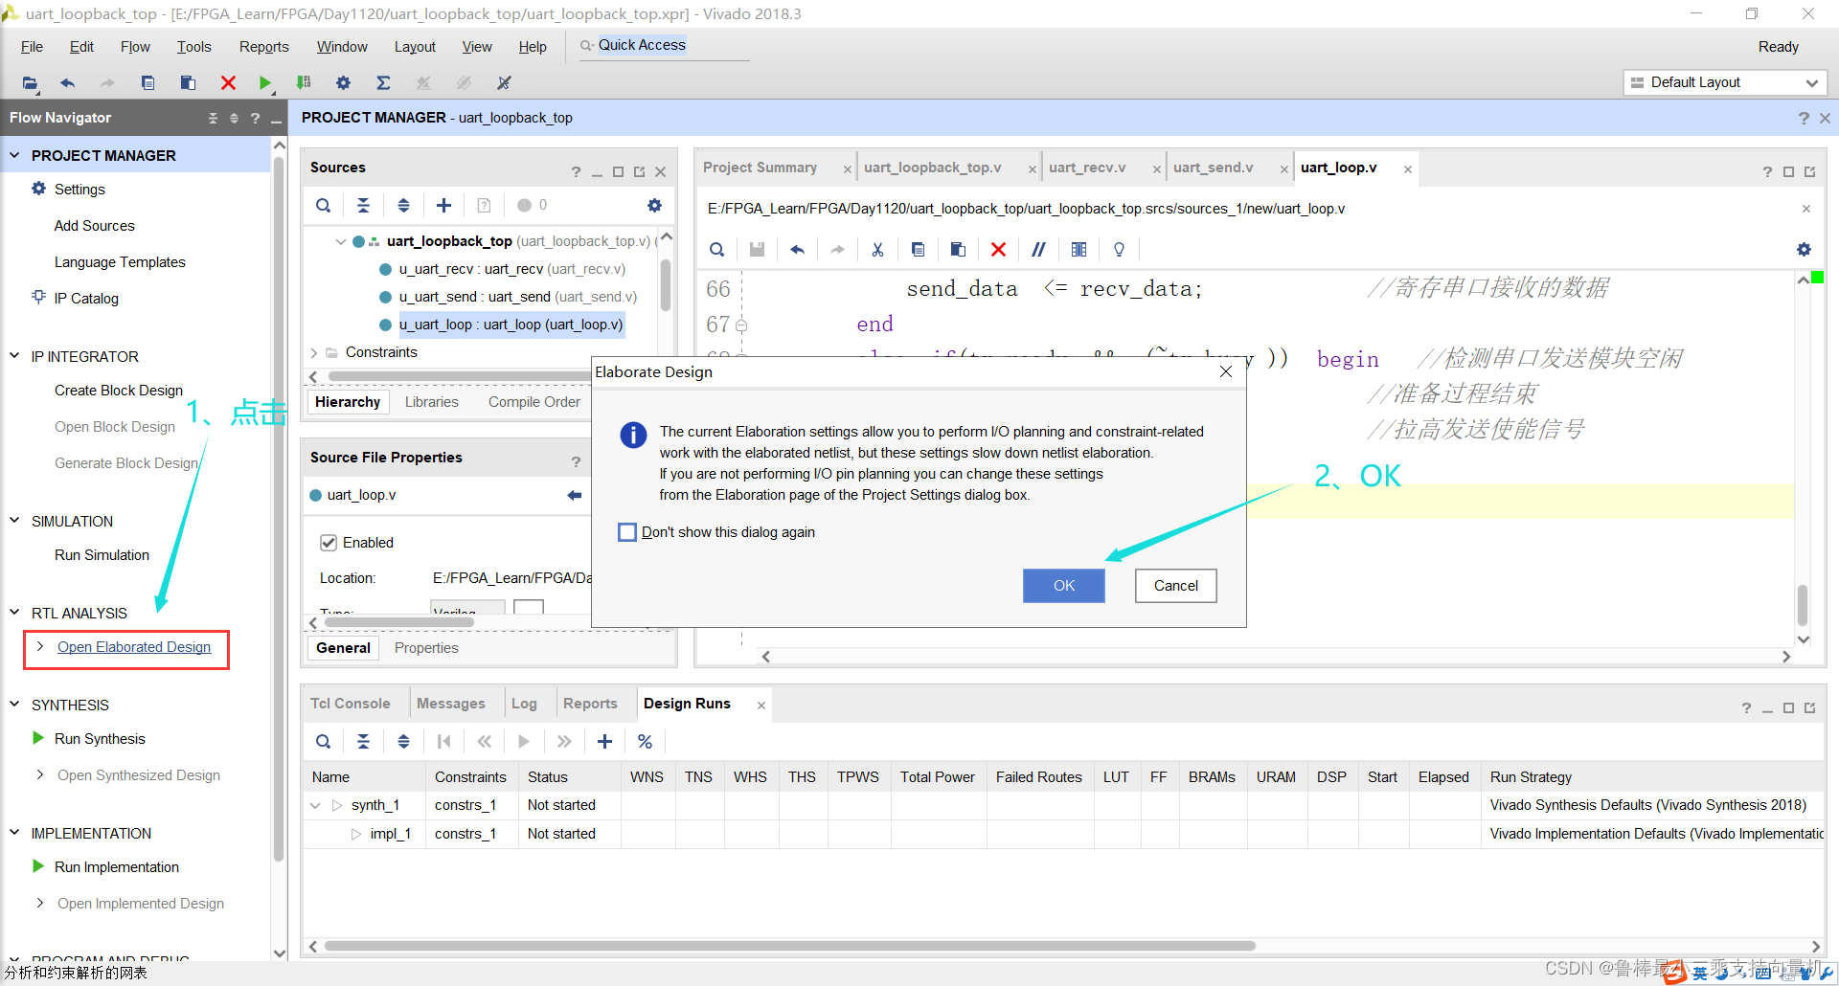Toggle the Enabled checkbox in file properties
The height and width of the screenshot is (986, 1839).
tap(329, 543)
